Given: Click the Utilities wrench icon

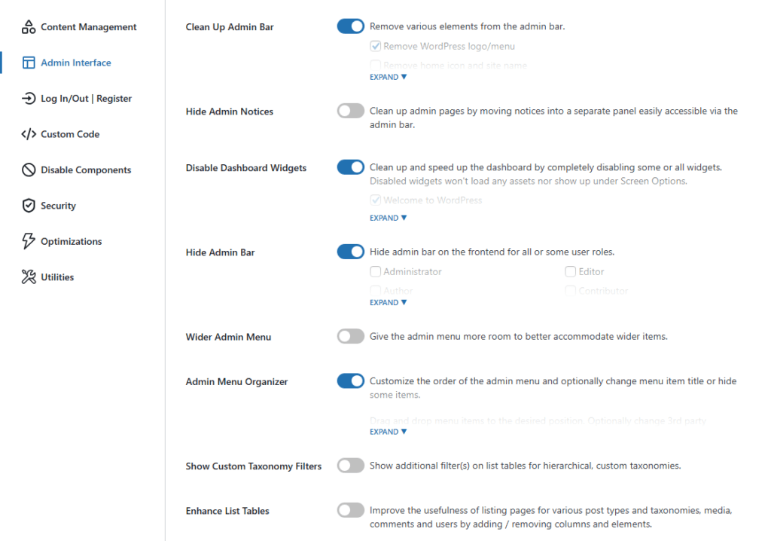Looking at the screenshot, I should pyautogui.click(x=29, y=277).
